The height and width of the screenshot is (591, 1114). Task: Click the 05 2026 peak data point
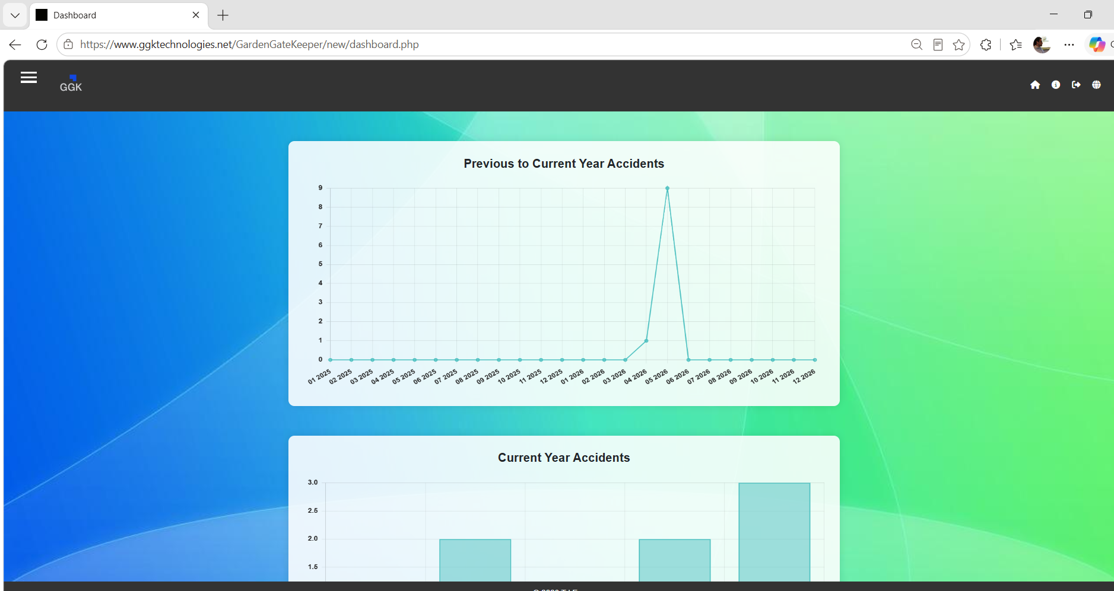[x=667, y=188]
